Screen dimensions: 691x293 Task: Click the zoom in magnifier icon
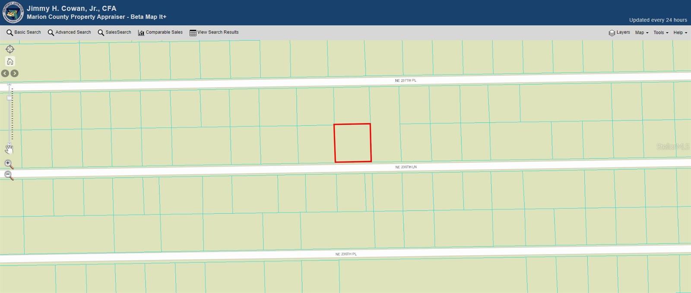(9, 164)
